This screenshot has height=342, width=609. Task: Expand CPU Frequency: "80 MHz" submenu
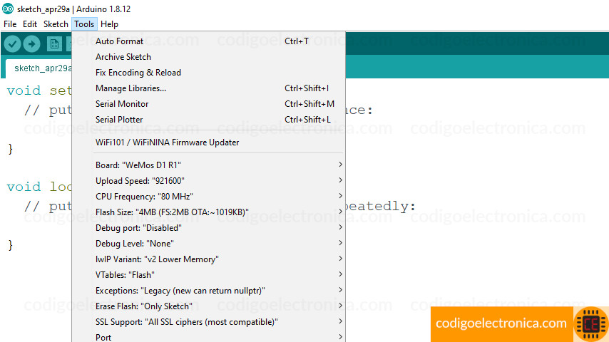(x=208, y=197)
